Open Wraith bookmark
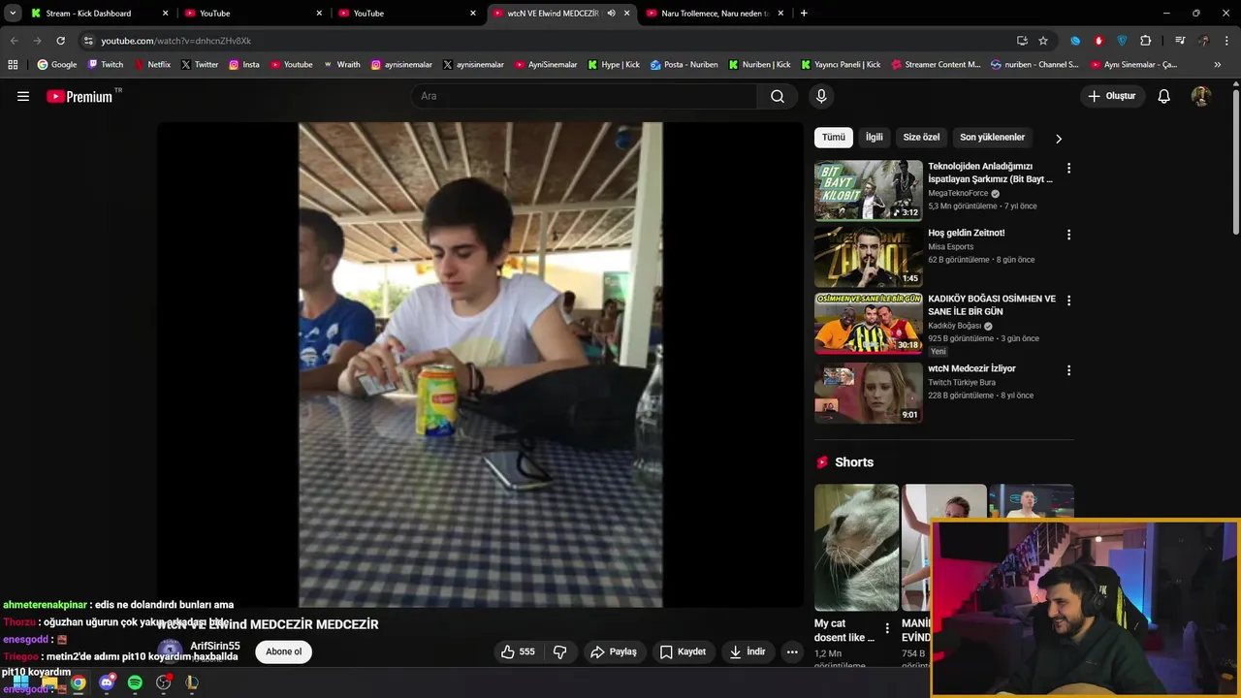The width and height of the screenshot is (1241, 698). coord(341,65)
